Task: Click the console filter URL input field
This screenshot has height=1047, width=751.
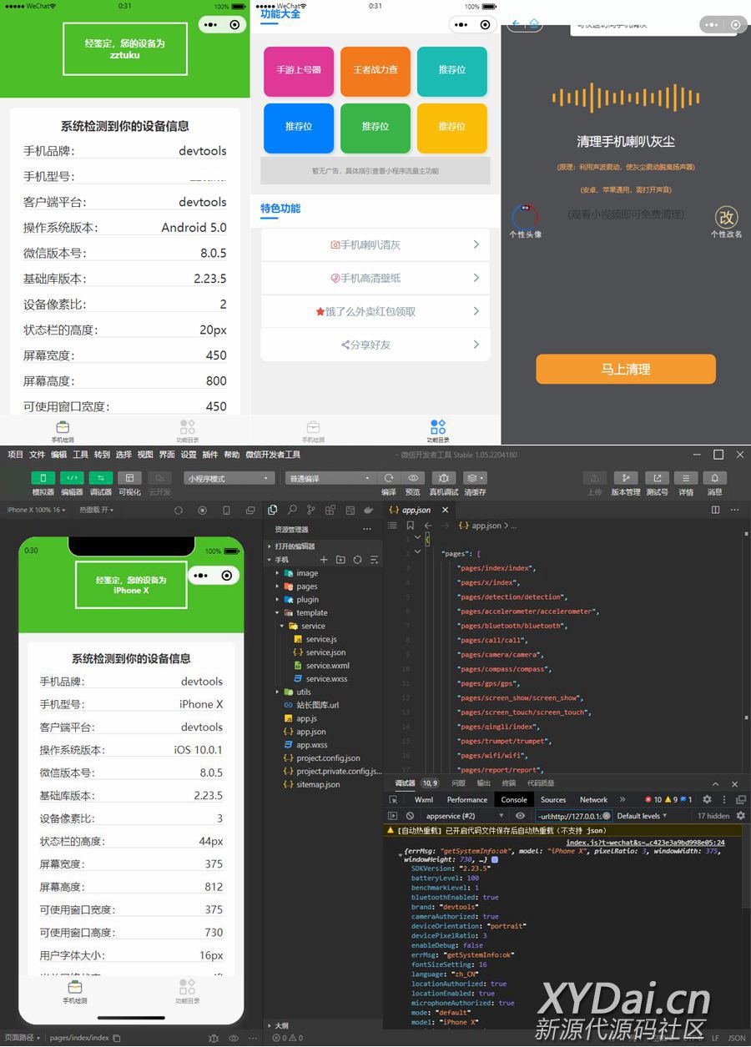Action: point(572,815)
